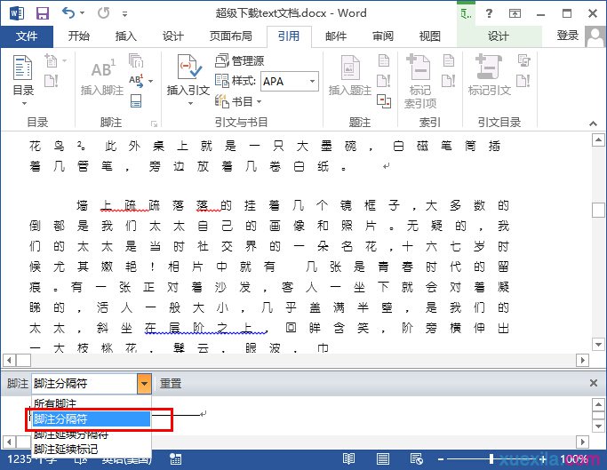Click the insert table of authorities icon
This screenshot has width=607, height=470.
click(x=523, y=60)
